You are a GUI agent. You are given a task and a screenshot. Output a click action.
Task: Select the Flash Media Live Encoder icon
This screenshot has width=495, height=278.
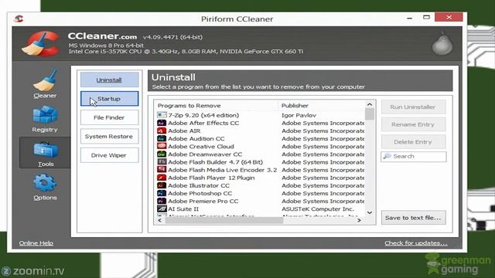[x=162, y=170]
